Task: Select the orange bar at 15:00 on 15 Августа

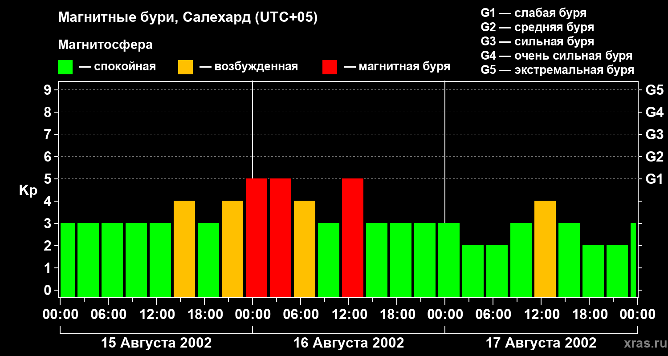Action: point(184,249)
